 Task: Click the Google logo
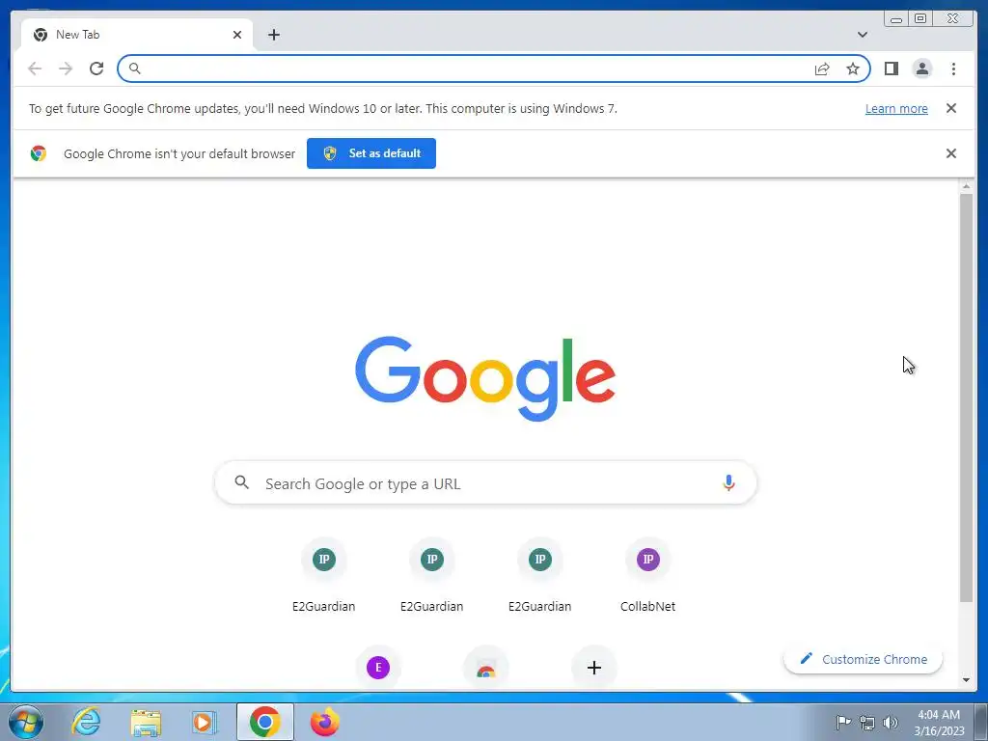(x=485, y=378)
